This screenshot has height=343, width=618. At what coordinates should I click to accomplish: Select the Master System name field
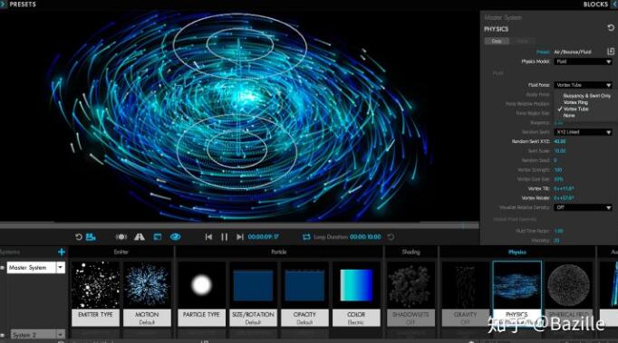pos(31,267)
